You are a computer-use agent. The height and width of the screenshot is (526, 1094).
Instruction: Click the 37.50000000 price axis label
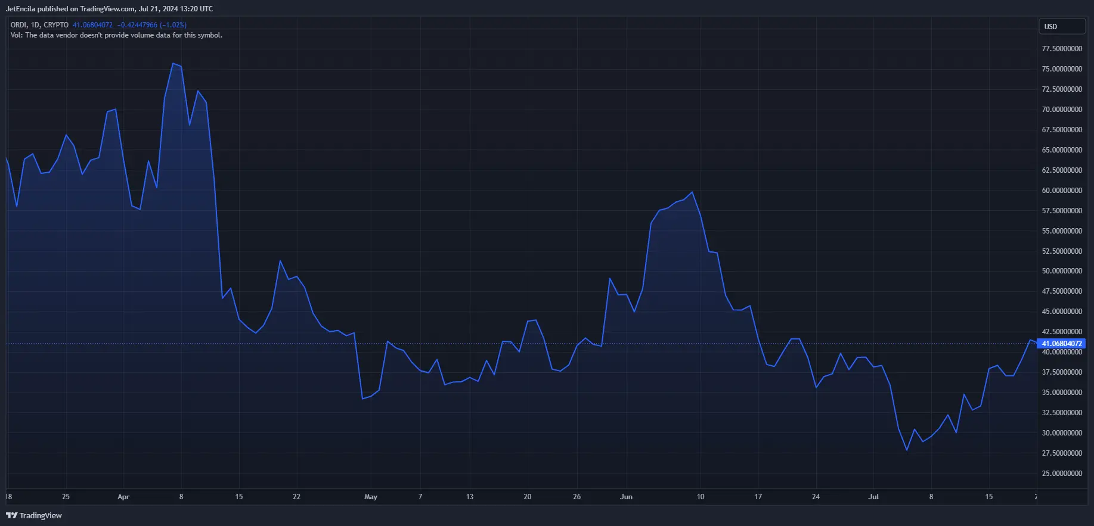point(1062,372)
